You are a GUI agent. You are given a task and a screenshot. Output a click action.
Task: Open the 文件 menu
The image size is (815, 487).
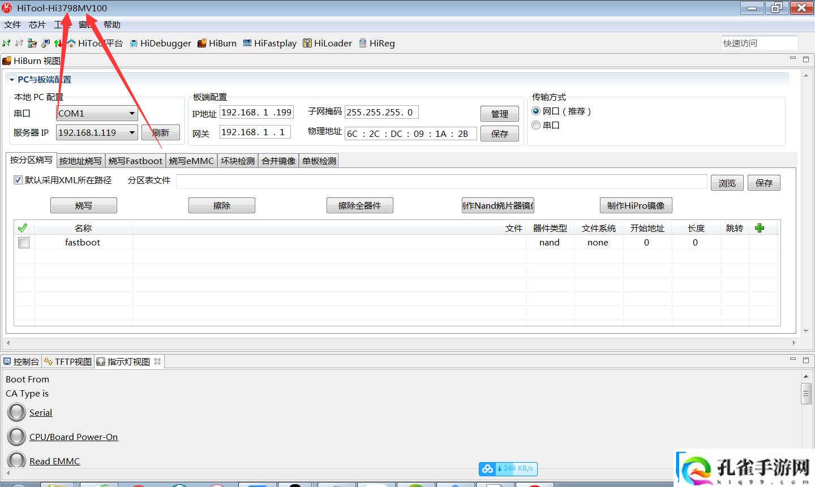point(12,25)
